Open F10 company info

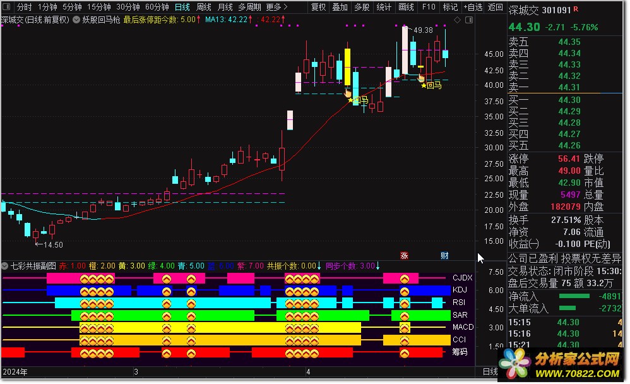(x=429, y=7)
